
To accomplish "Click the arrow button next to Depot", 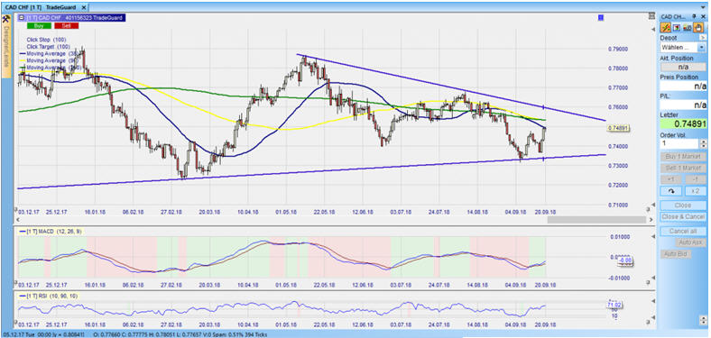I will pyautogui.click(x=703, y=38).
